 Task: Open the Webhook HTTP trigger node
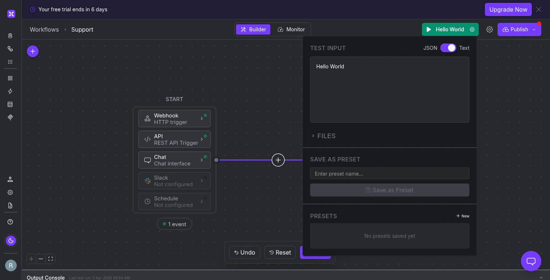174,118
